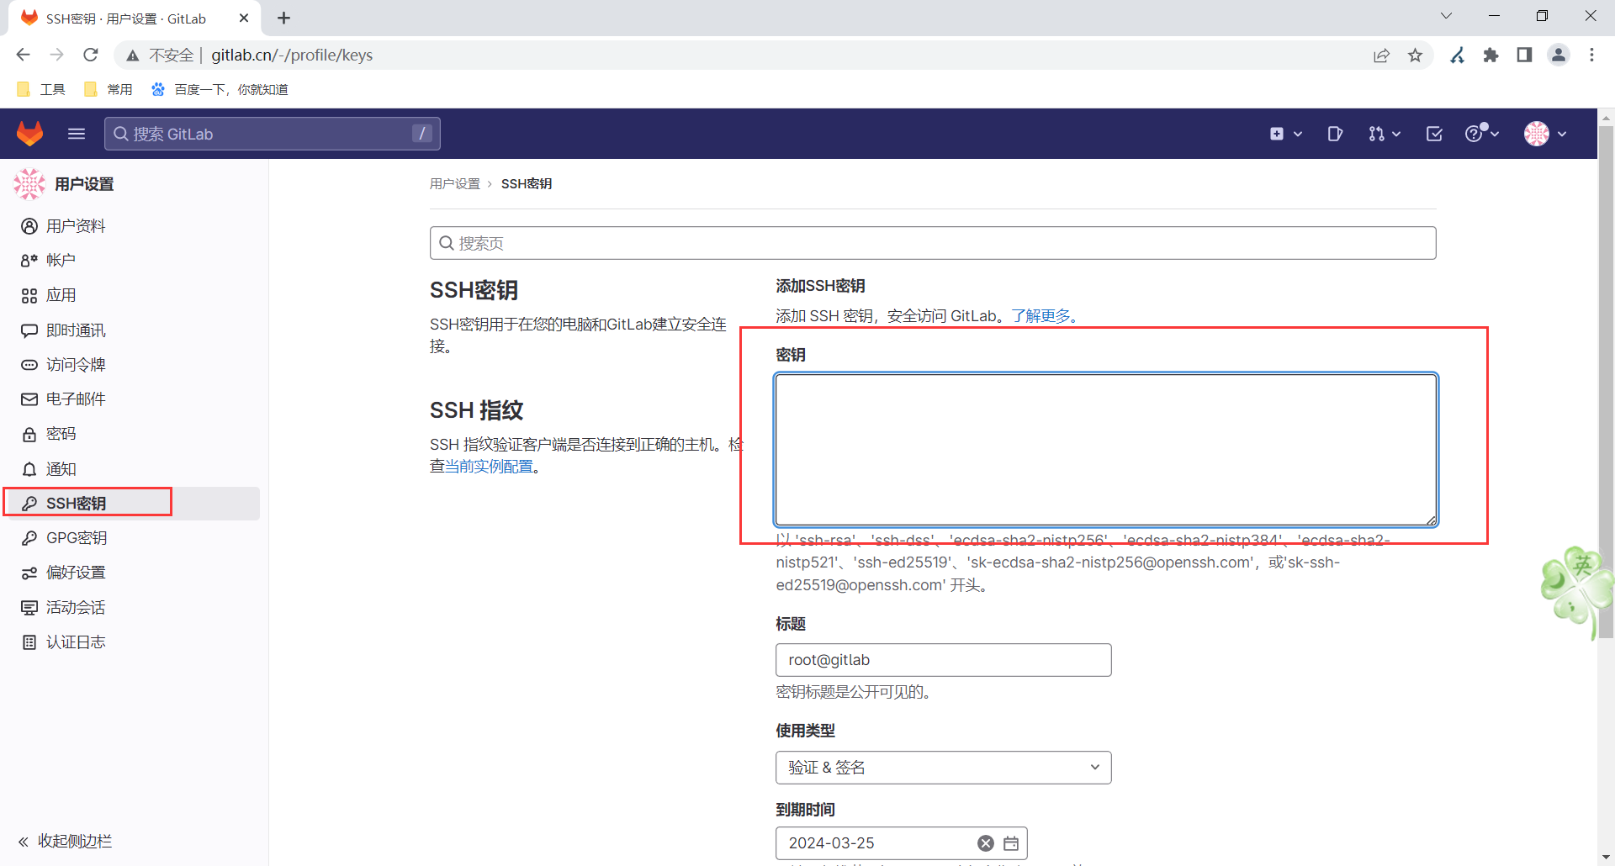Click the GitLab fox logo in header

30,134
